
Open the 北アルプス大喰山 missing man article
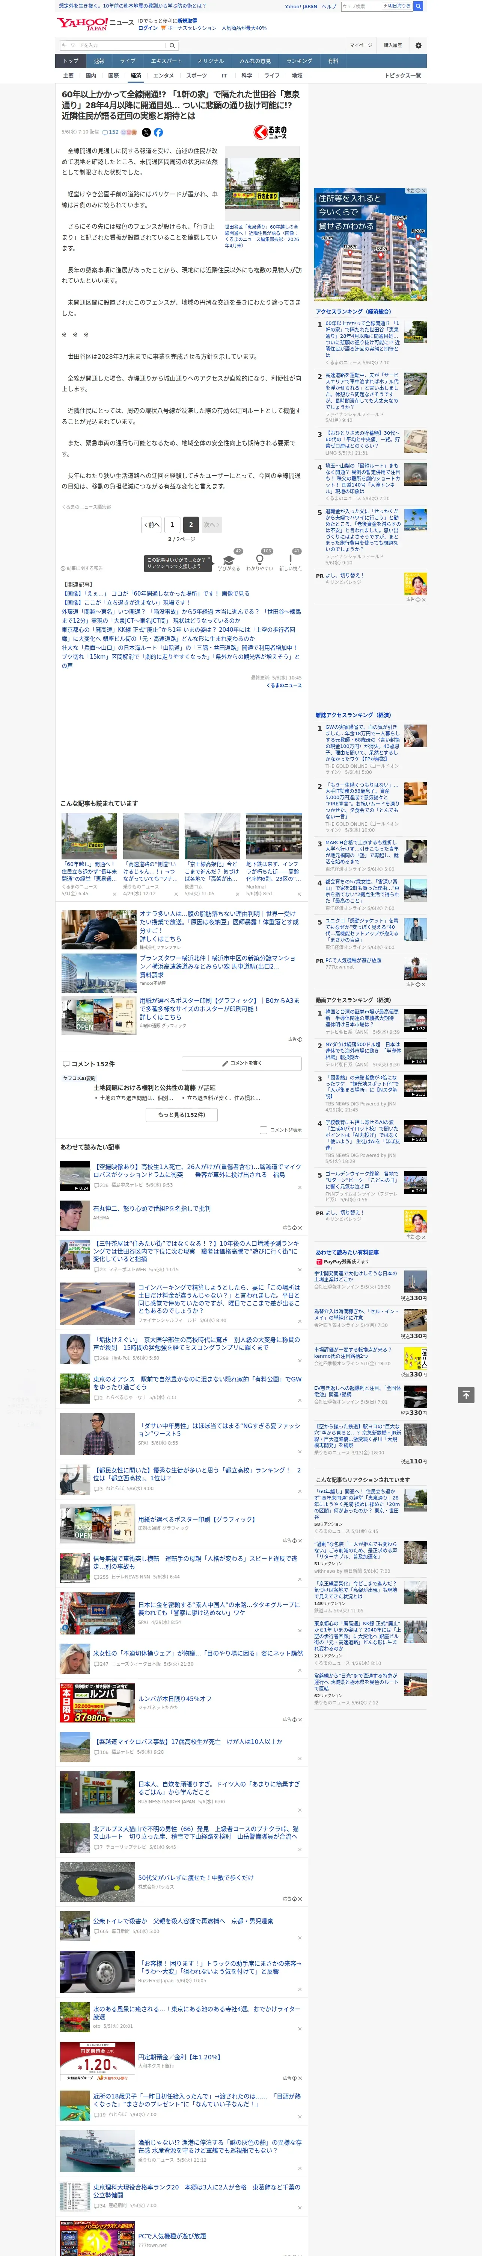pyautogui.click(x=197, y=1833)
